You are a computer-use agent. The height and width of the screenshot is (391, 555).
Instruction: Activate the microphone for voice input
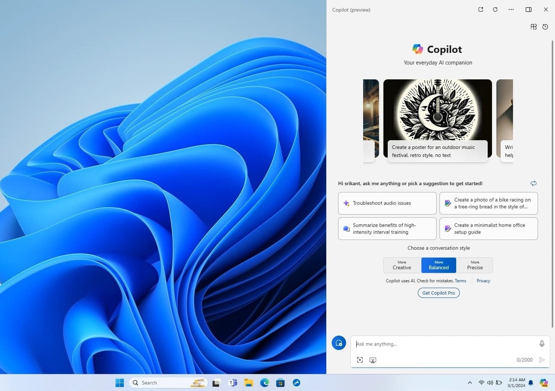(x=542, y=344)
